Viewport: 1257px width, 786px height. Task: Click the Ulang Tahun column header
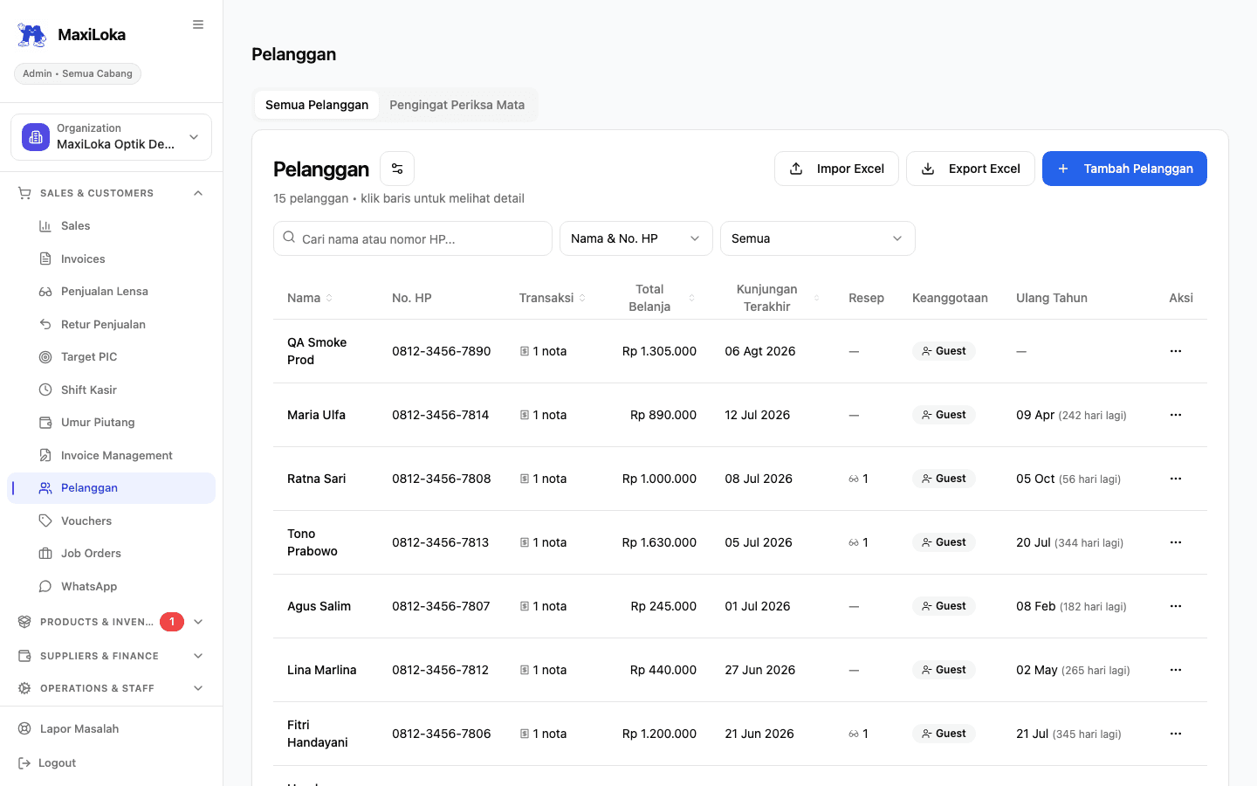tap(1052, 298)
